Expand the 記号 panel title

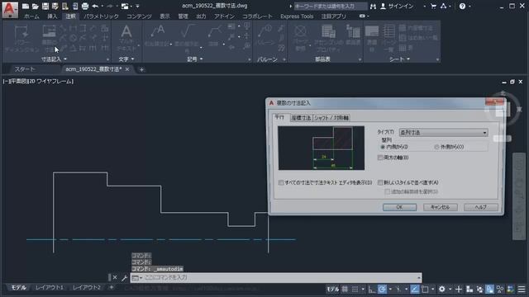point(195,59)
